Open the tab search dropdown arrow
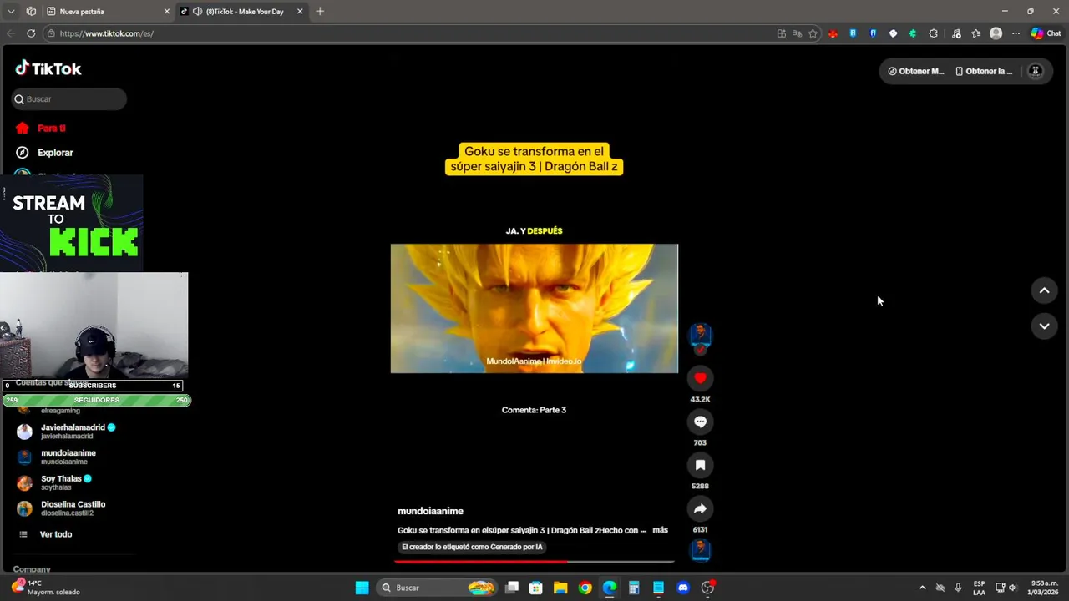 coord(11,12)
